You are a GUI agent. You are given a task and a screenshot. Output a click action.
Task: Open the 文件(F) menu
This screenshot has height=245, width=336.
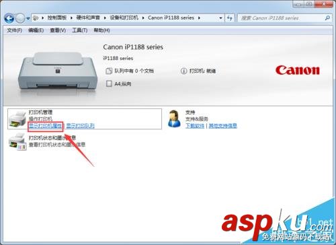(14, 30)
